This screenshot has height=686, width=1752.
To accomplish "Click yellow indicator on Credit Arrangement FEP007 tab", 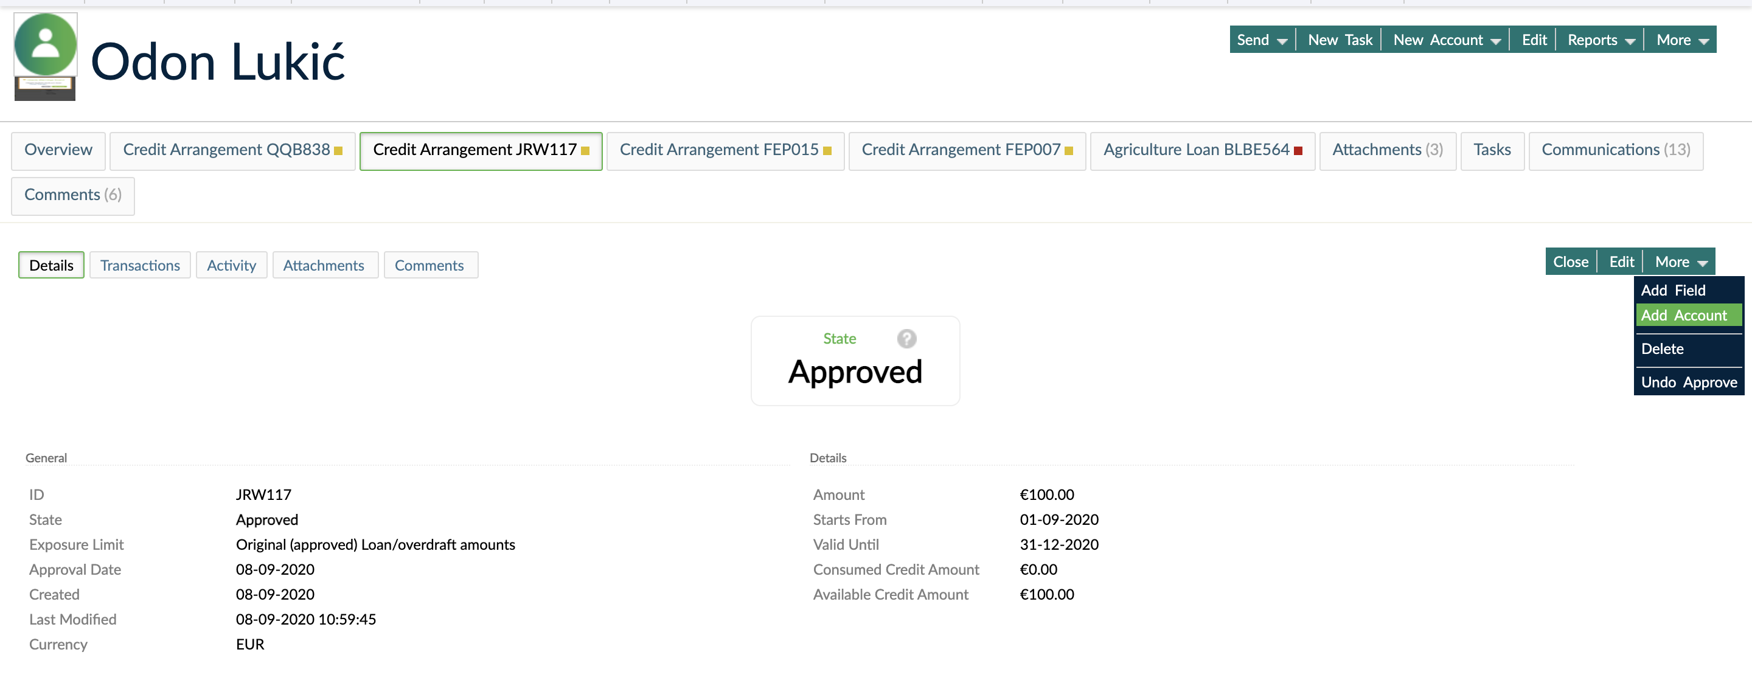I will (1069, 151).
